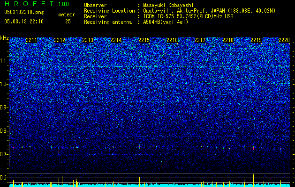
Task: Click the 'Observer' field label
Action: coord(95,5)
